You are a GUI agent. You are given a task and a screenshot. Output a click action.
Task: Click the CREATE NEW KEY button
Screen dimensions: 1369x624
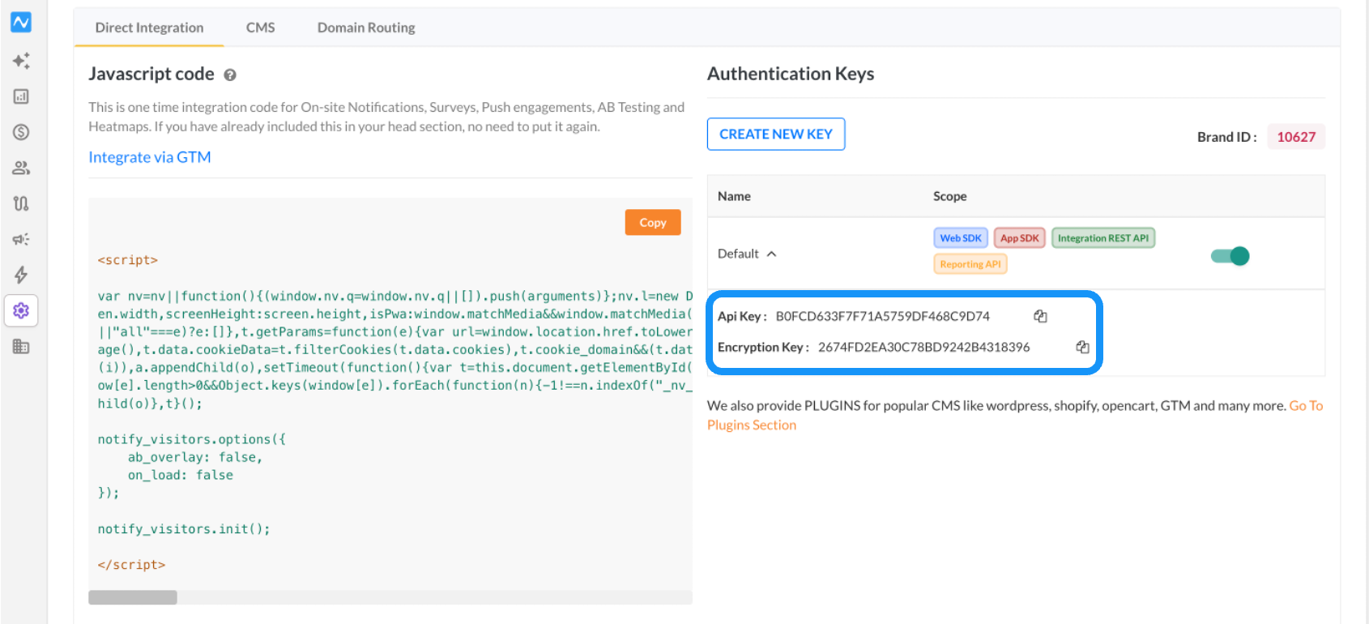(776, 135)
